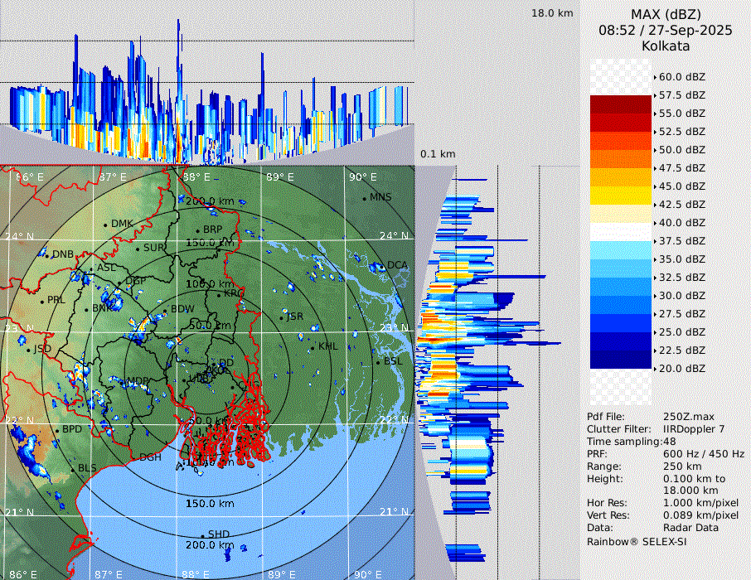This screenshot has width=751, height=580.
Task: Click the orange swatch below 50.0 dBZ
Action: (x=620, y=159)
